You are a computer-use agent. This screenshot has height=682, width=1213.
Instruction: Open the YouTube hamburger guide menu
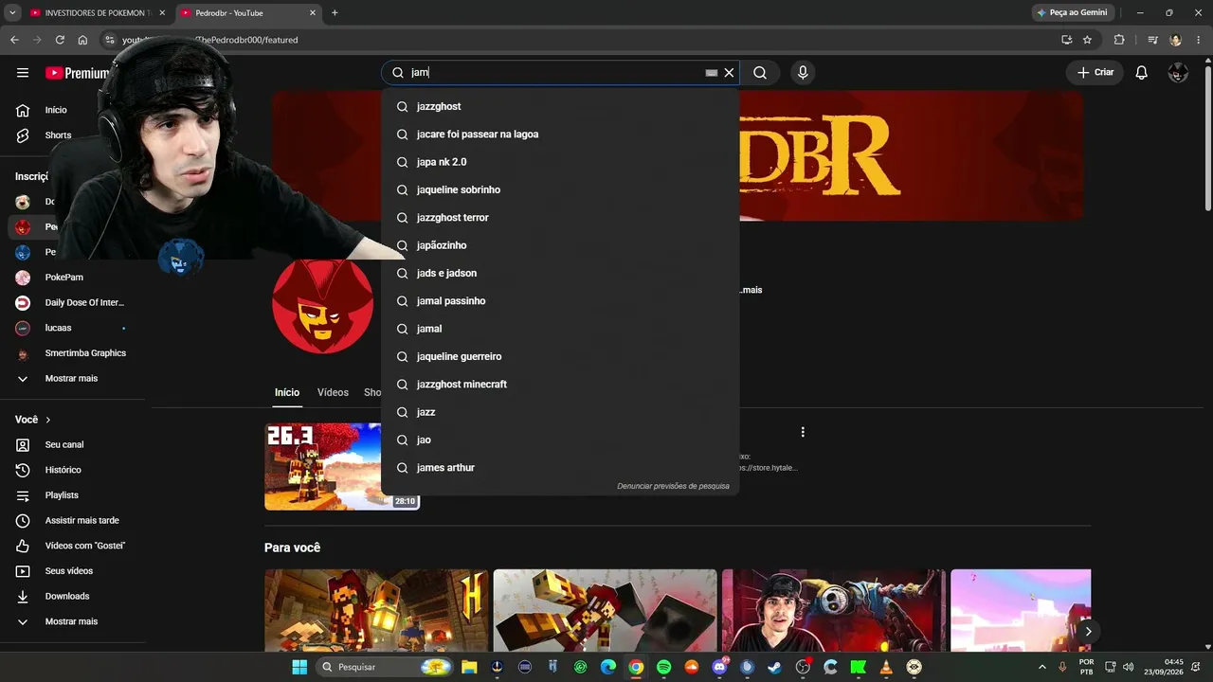click(23, 73)
